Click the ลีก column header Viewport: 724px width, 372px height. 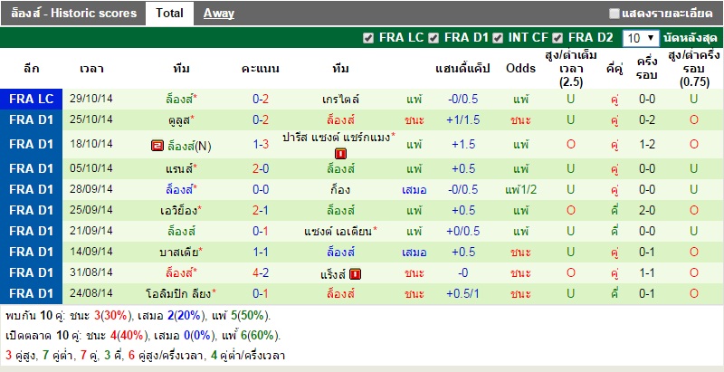33,69
